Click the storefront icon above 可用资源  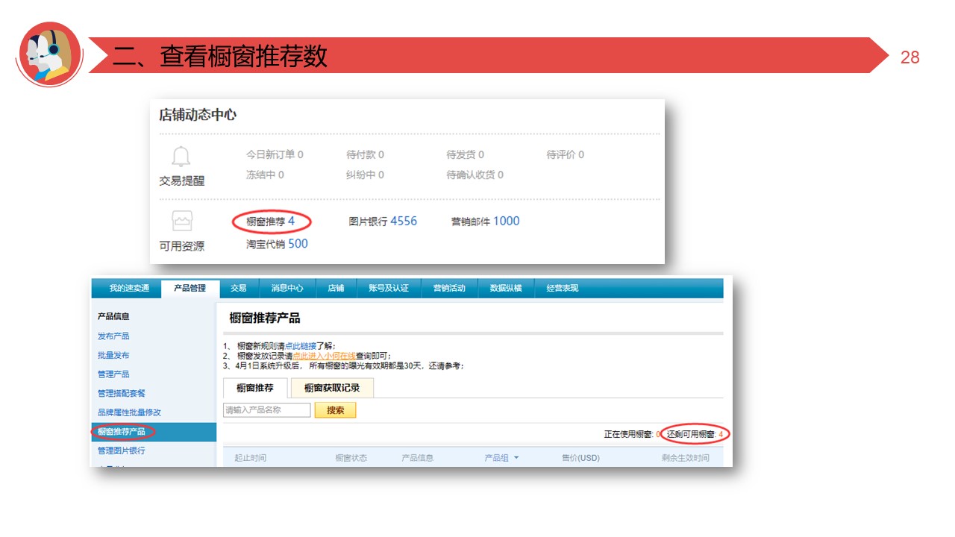181,221
